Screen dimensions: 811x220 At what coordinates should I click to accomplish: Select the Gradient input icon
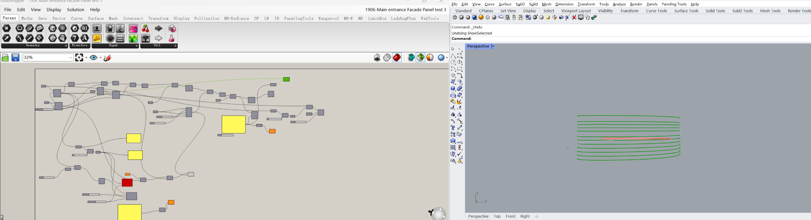133,28
